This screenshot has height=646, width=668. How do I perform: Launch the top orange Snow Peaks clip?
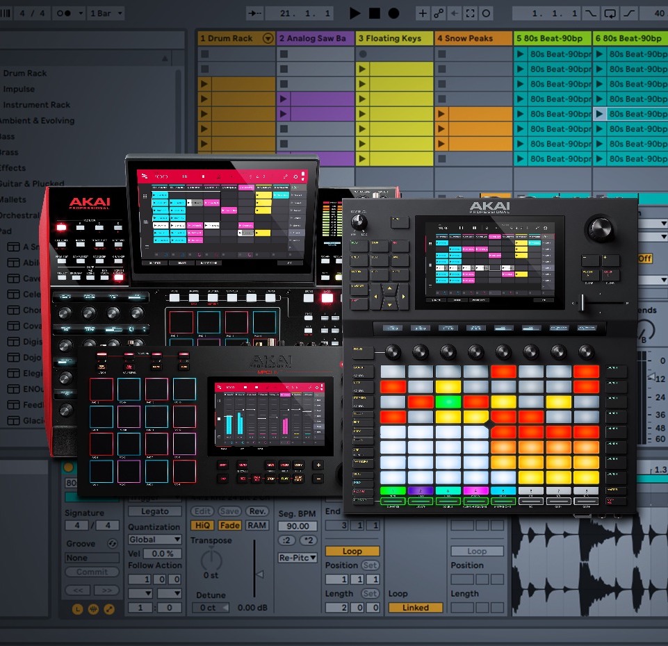pos(441,114)
